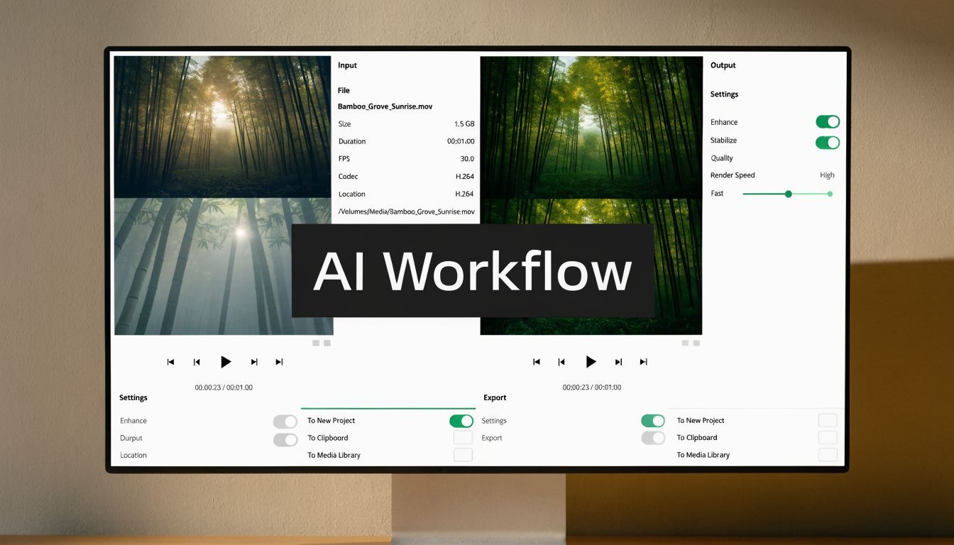This screenshot has width=954, height=545.
Task: Disable the Enhance toggle in Output settings
Action: [828, 121]
